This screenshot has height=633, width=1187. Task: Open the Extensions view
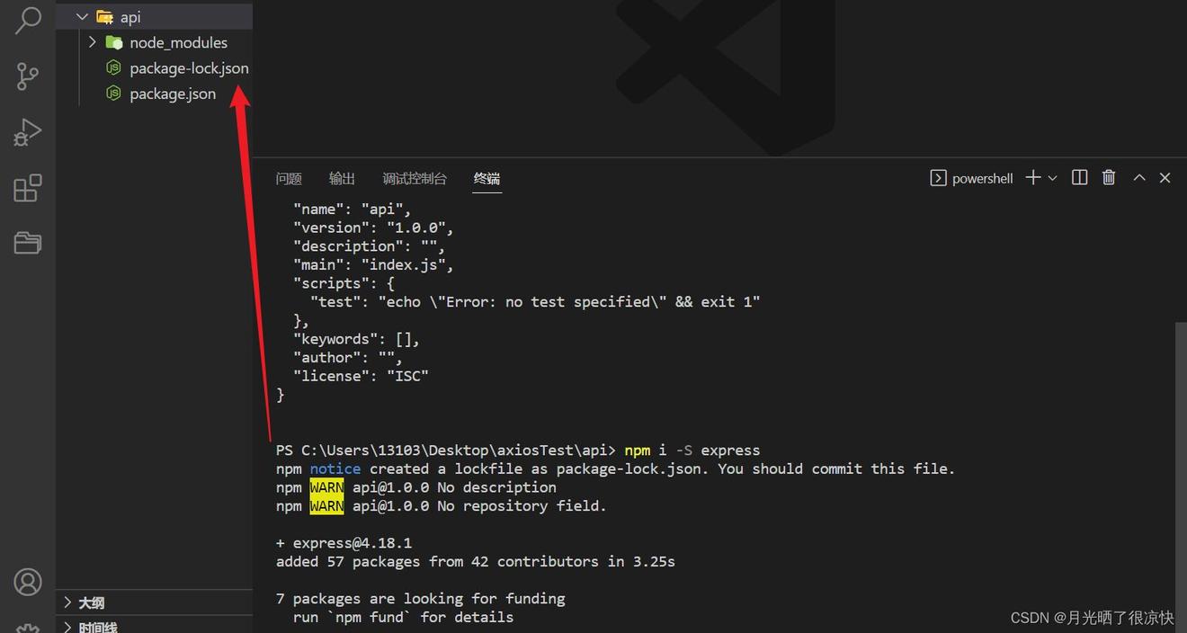[x=28, y=188]
